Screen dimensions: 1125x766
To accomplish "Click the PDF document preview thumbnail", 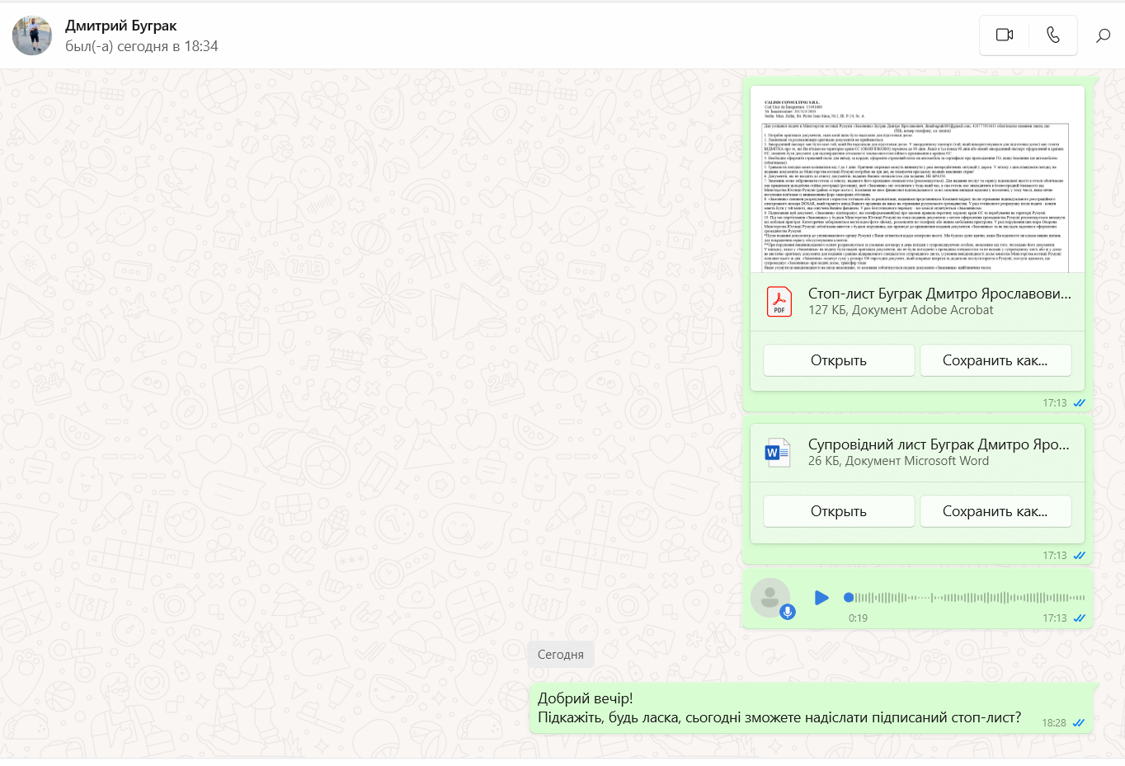I will tap(917, 179).
